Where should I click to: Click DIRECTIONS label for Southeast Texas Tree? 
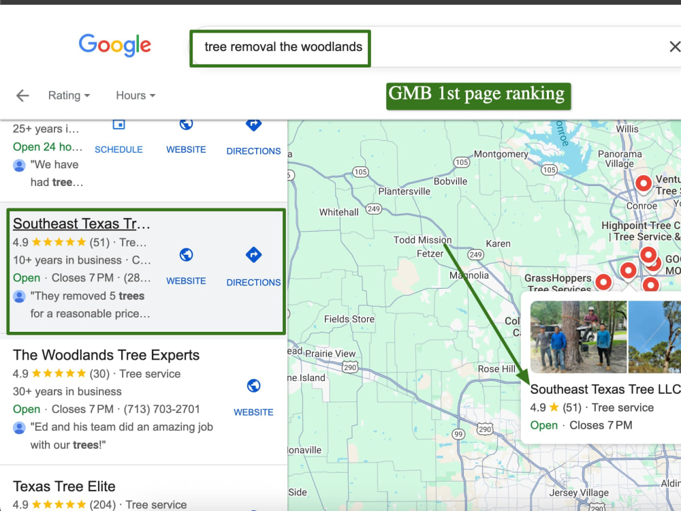253,283
